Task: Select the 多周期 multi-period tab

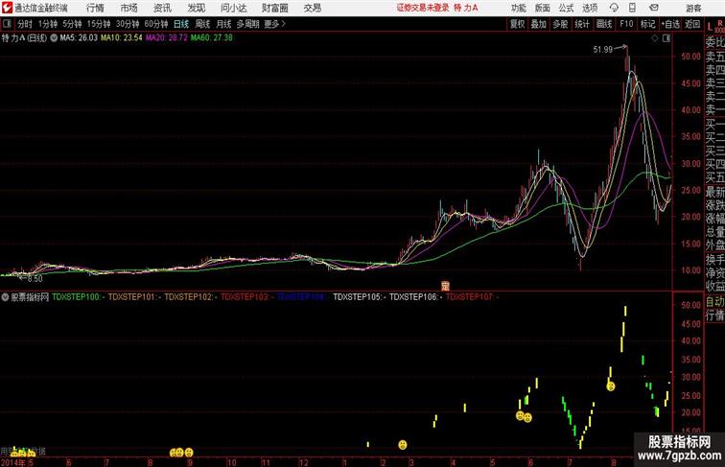Action: pyautogui.click(x=247, y=24)
